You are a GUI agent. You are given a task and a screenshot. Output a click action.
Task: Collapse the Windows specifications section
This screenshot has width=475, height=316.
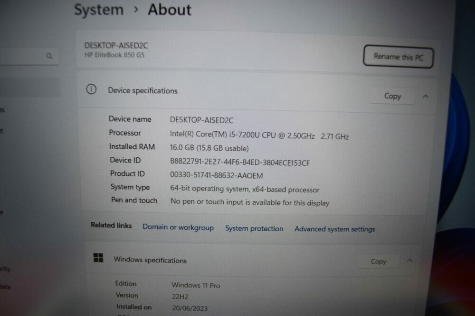coord(409,261)
